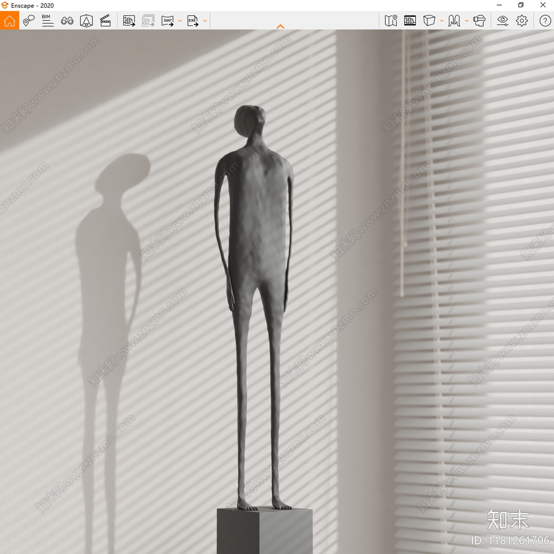Screen dimensions: 554x554
Task: Export a 360° mono panorama
Action: pyautogui.click(x=168, y=21)
